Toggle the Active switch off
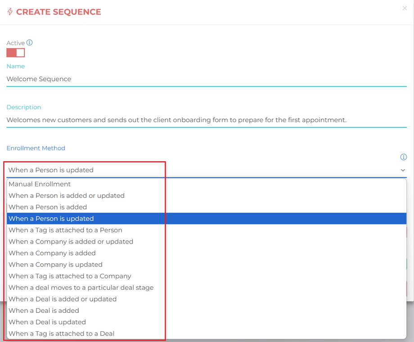 pyautogui.click(x=16, y=53)
